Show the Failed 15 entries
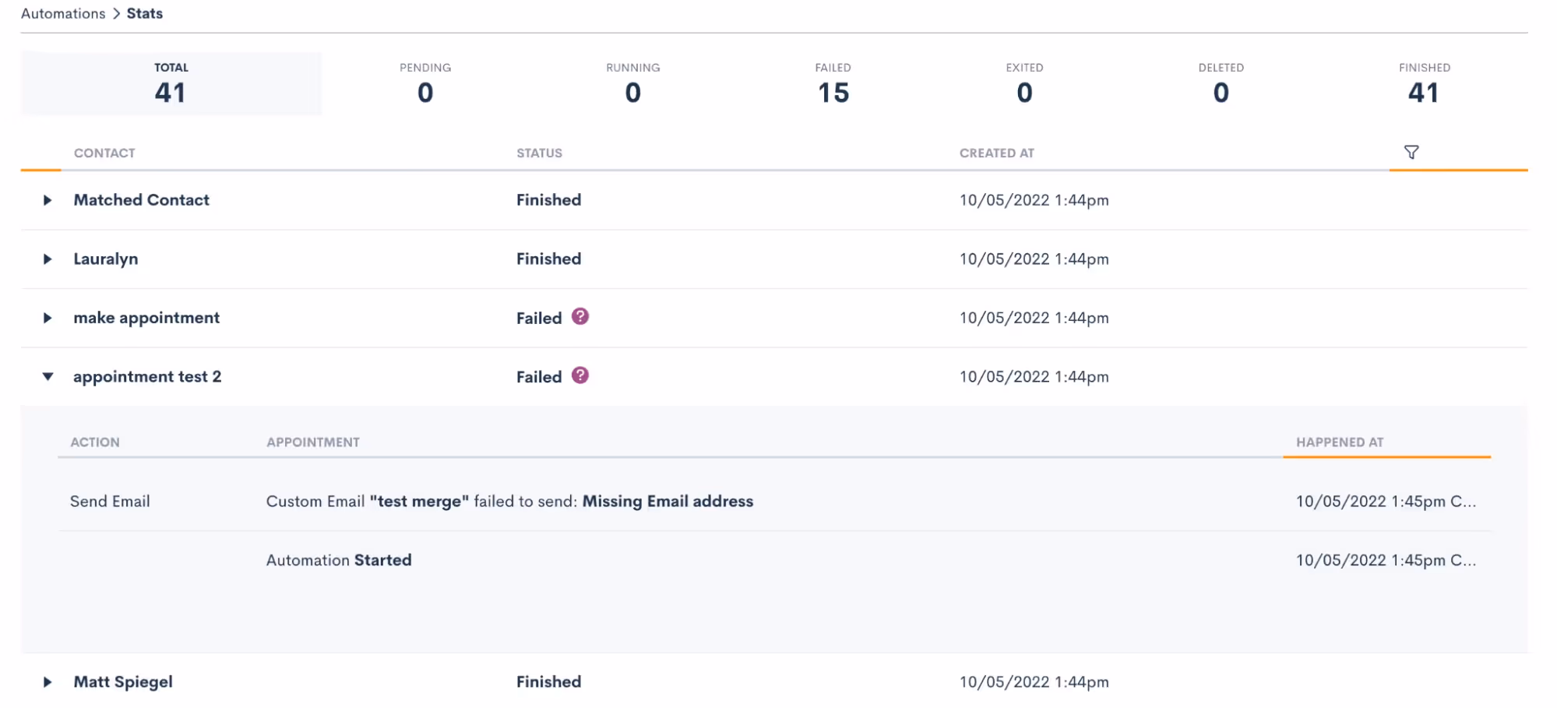Screen dimensions: 1557x708 833,83
